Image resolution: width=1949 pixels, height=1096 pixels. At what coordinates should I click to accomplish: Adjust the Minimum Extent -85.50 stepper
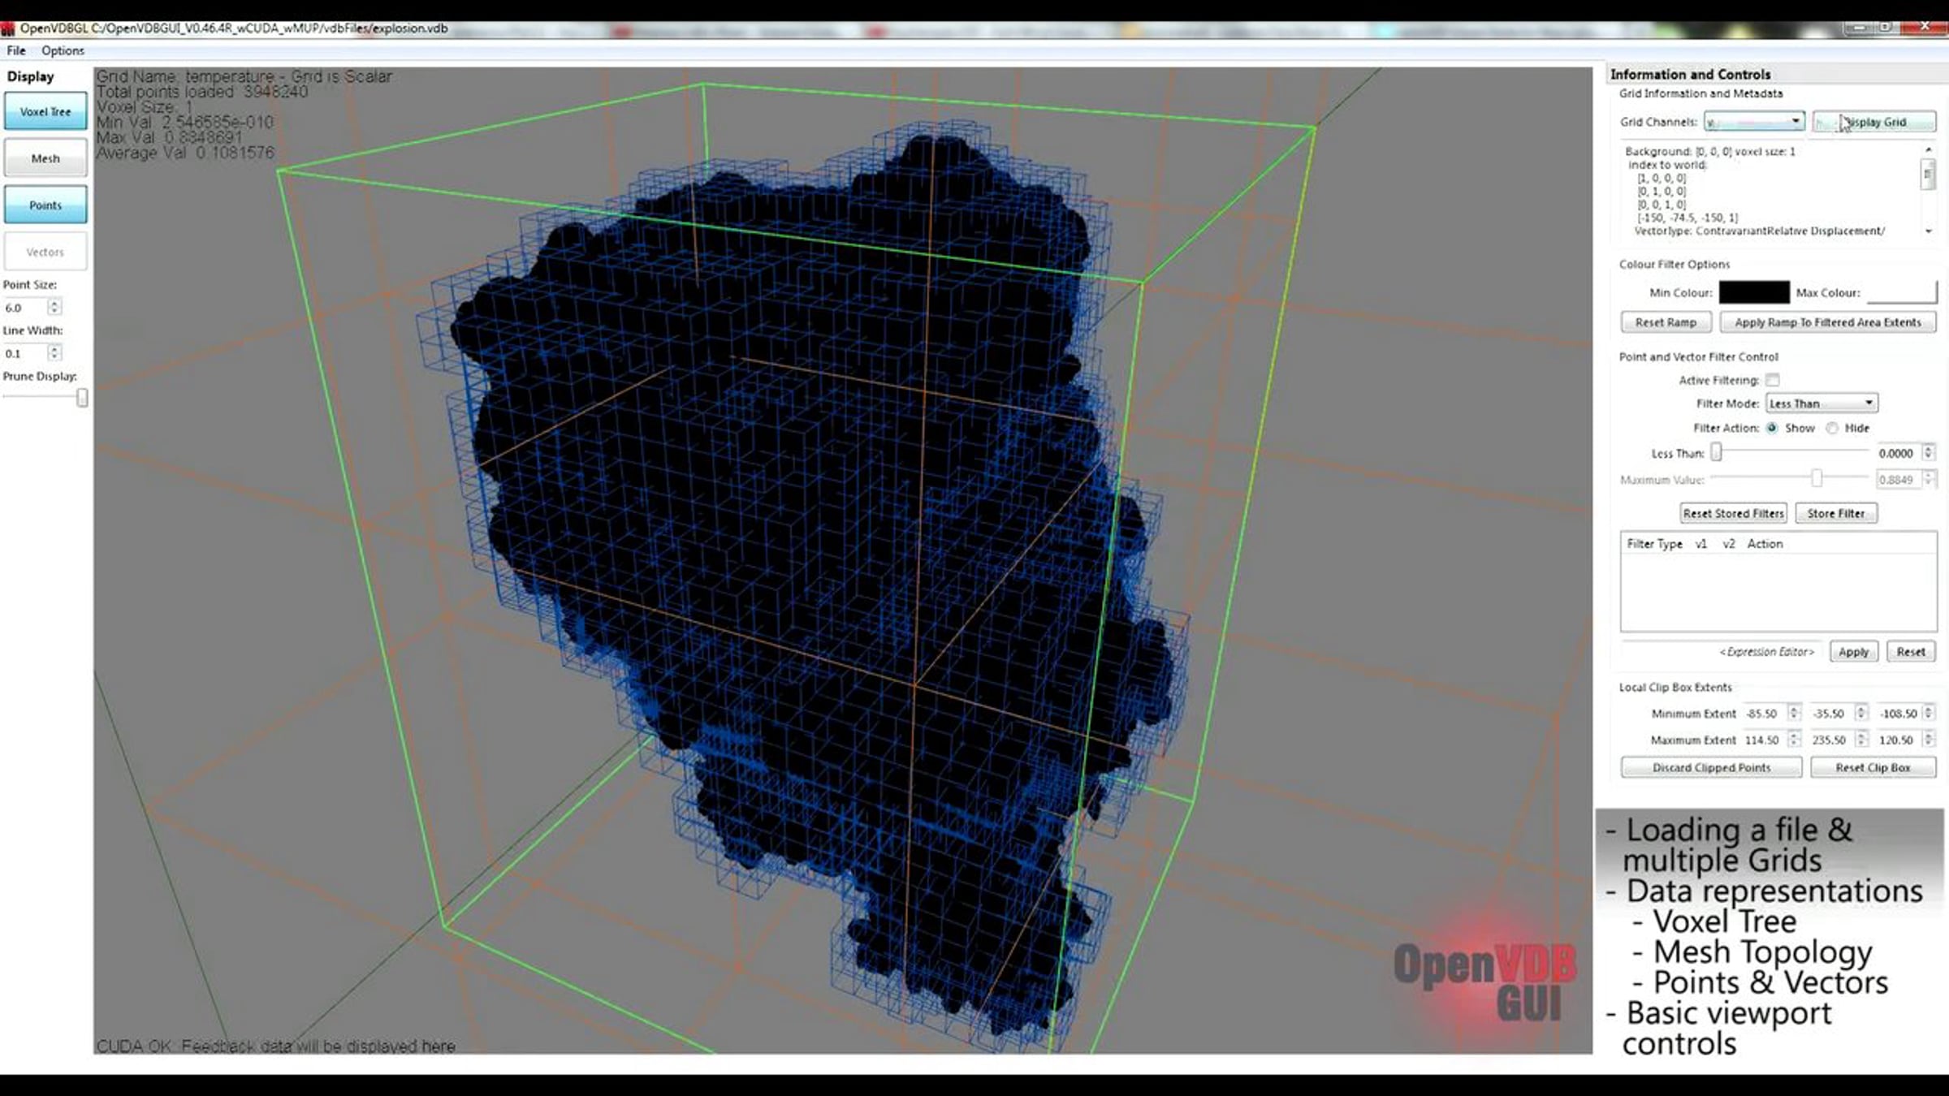[1794, 714]
